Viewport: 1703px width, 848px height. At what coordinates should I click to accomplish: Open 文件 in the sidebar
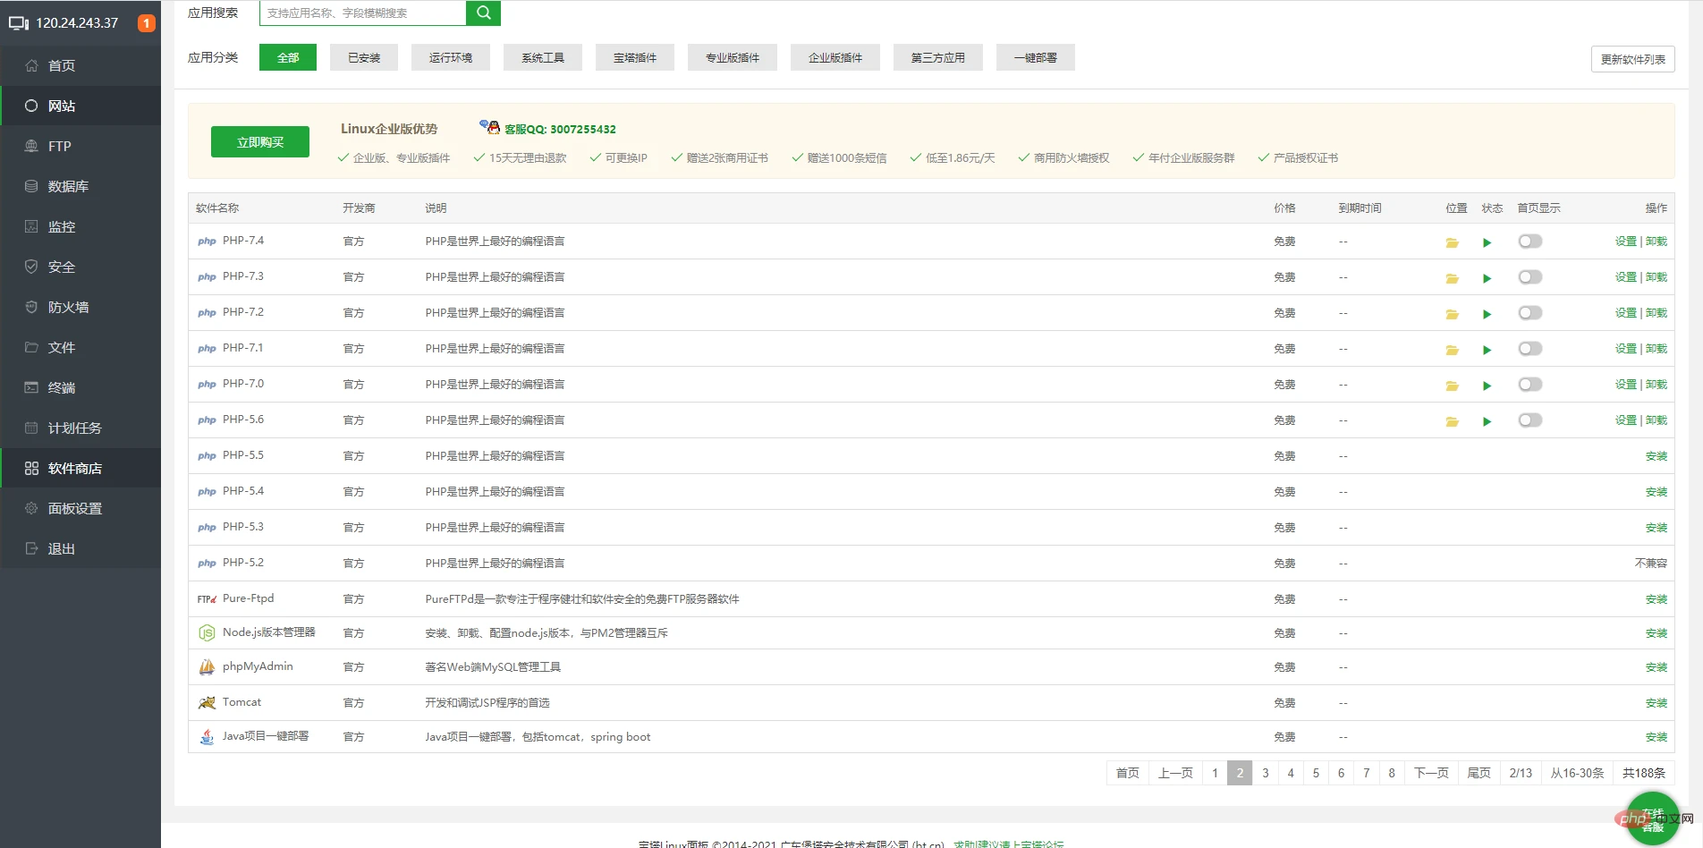point(80,347)
